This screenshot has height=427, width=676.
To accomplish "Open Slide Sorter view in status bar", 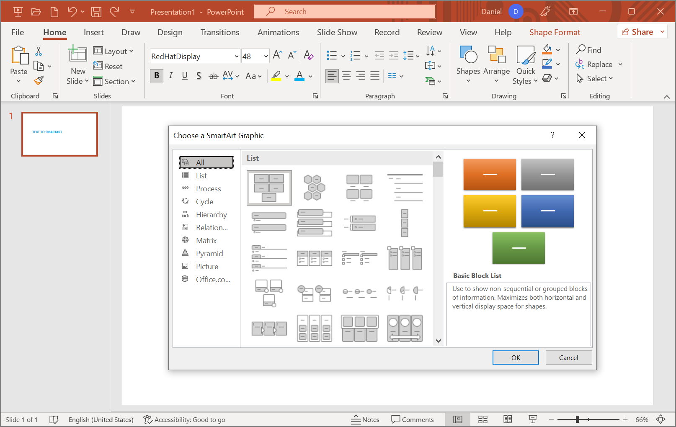I will coord(483,419).
